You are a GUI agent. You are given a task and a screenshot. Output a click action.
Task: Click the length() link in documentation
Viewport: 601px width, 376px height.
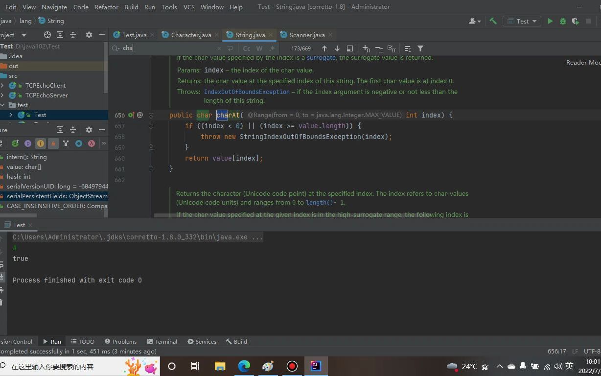tap(319, 202)
